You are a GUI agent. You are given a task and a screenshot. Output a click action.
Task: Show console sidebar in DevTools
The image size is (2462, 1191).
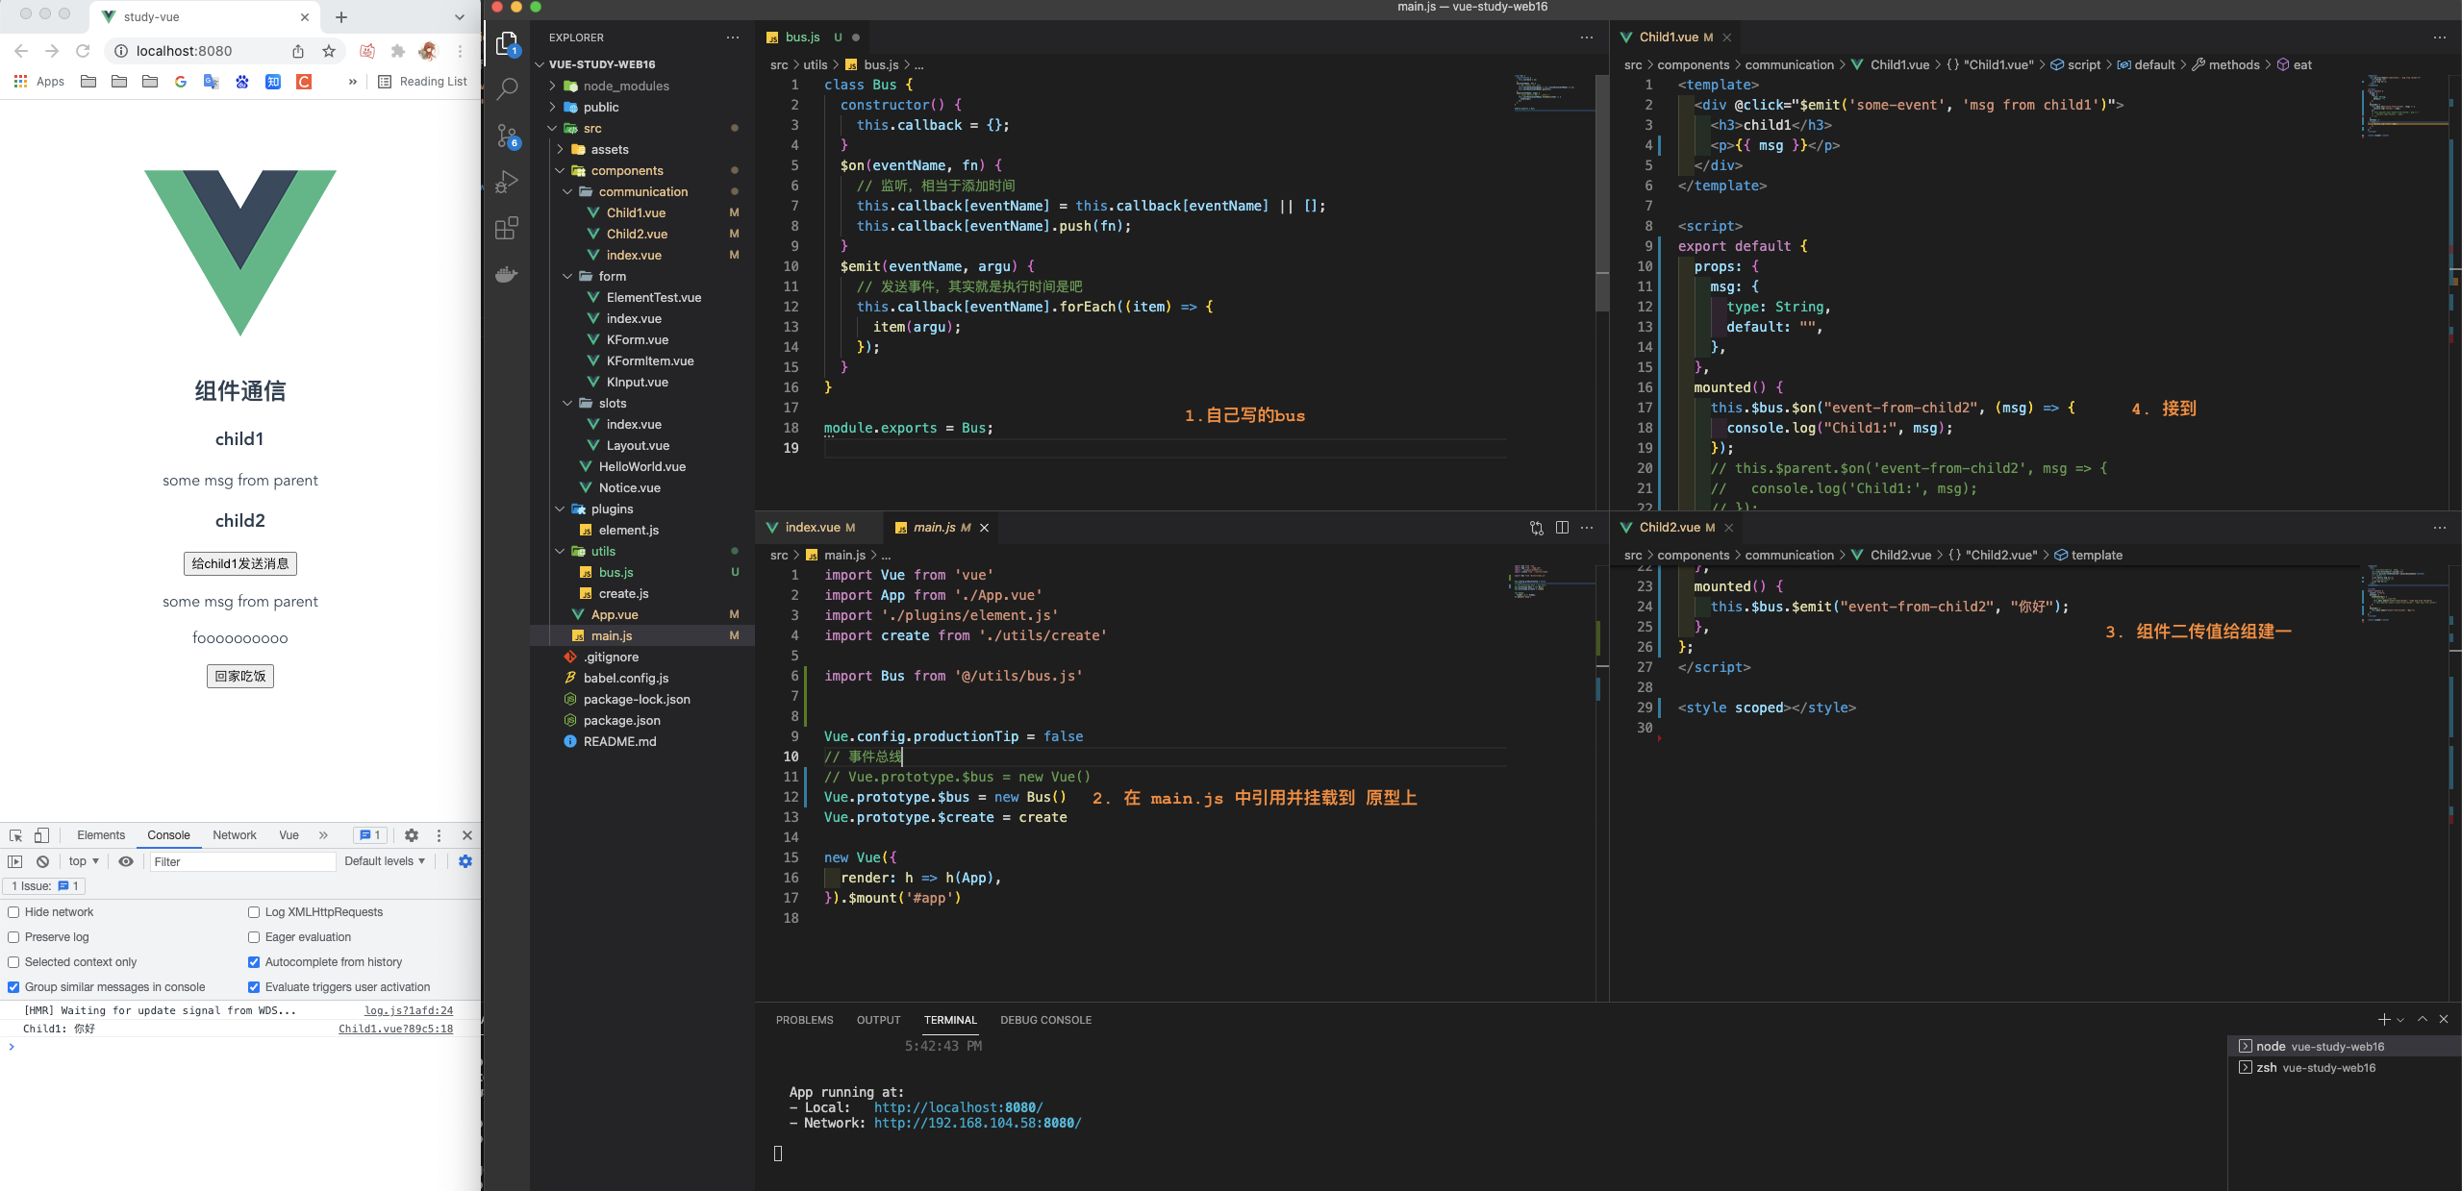point(15,861)
